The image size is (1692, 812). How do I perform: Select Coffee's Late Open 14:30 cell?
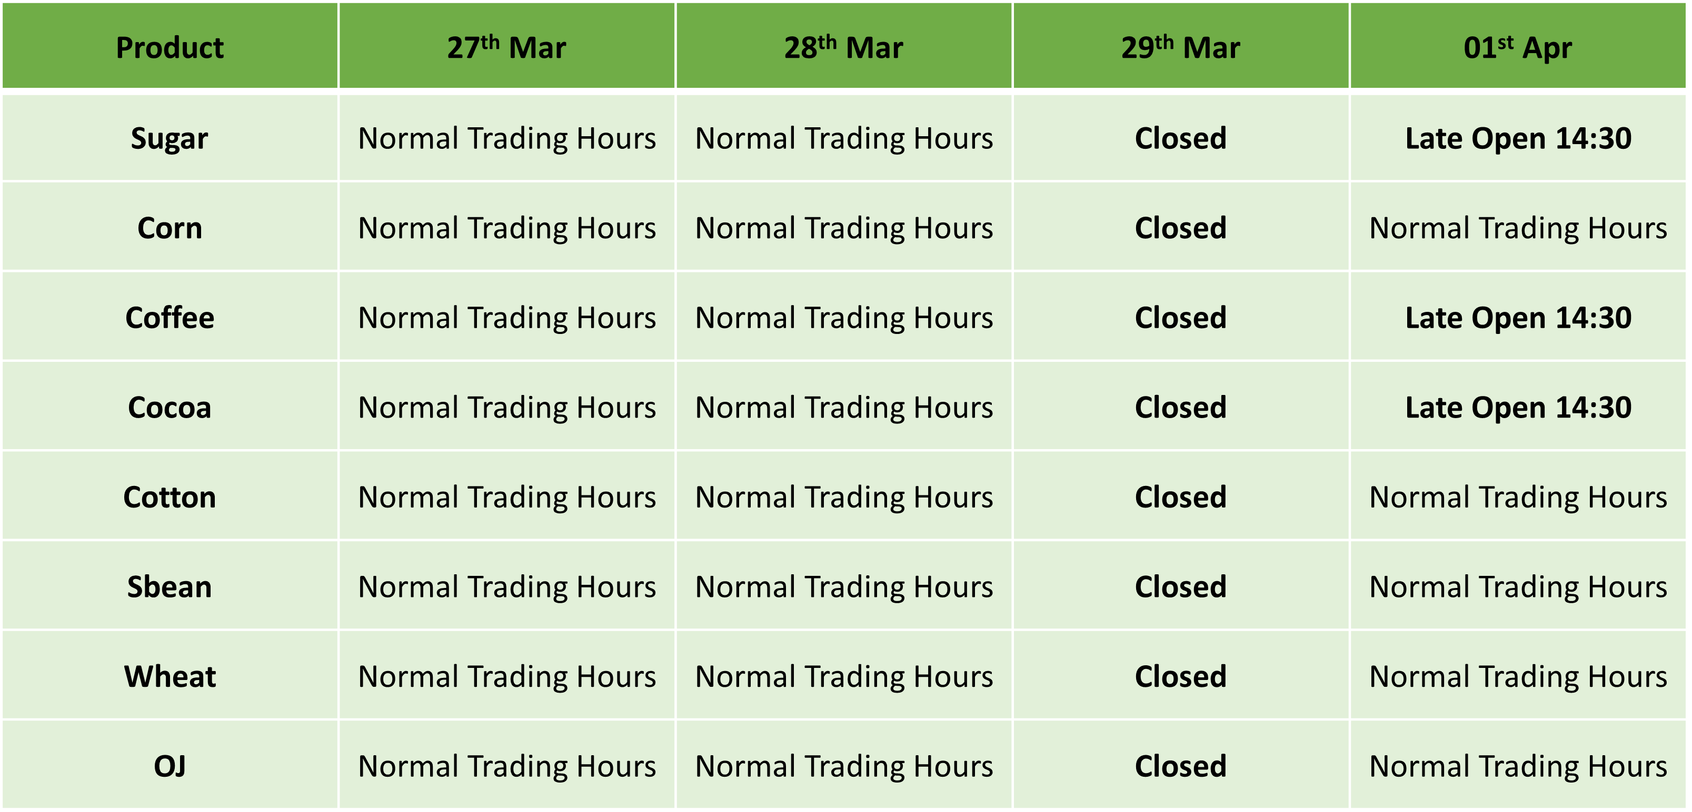1518,317
